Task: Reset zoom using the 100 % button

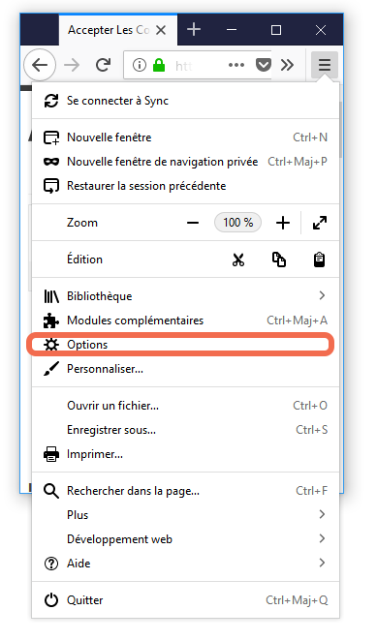Action: 237,223
